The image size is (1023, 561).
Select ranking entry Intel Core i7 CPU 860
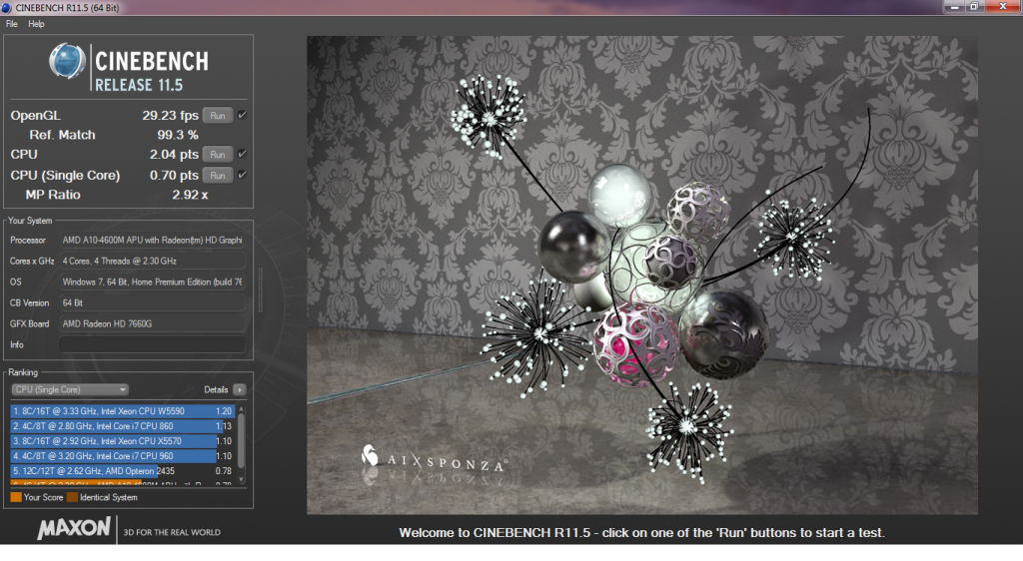[x=123, y=426]
